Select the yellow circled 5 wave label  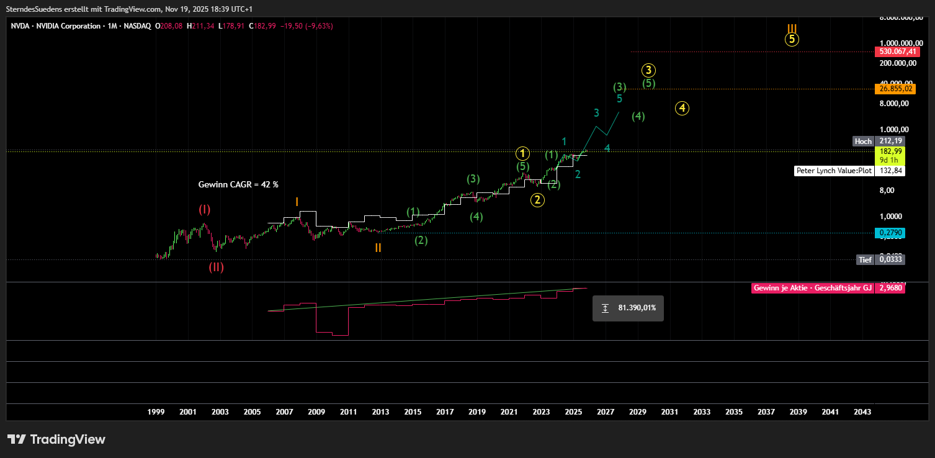(792, 39)
